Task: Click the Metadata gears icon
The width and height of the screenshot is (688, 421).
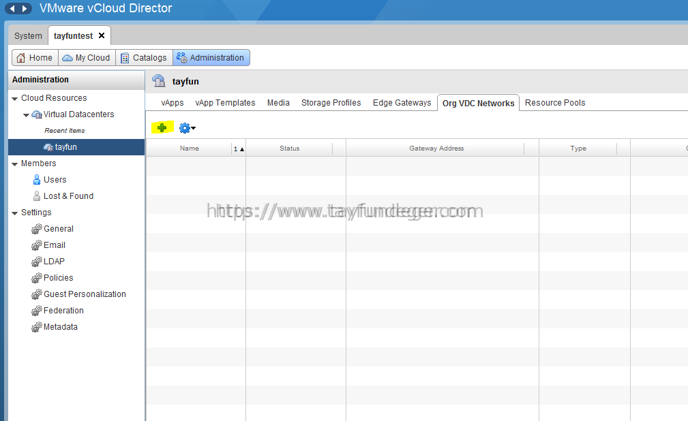Action: [36, 327]
